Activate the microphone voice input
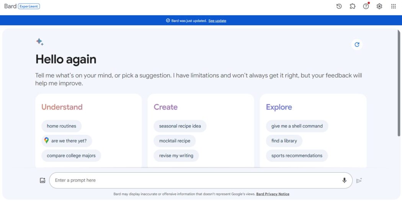 (x=344, y=180)
